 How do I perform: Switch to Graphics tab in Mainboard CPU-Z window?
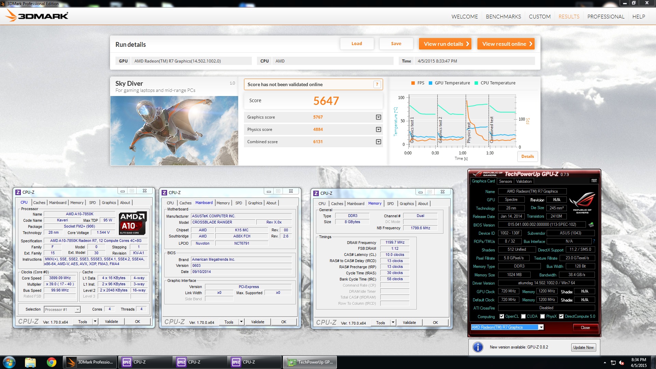click(255, 203)
